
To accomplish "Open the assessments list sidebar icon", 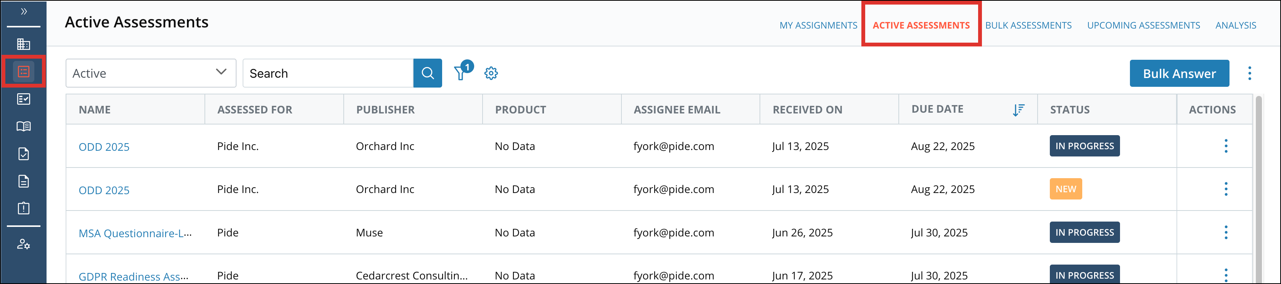I will point(23,72).
